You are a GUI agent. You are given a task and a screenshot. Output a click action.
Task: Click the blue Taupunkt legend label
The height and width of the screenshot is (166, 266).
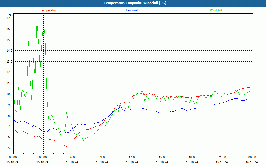[x=132, y=10]
